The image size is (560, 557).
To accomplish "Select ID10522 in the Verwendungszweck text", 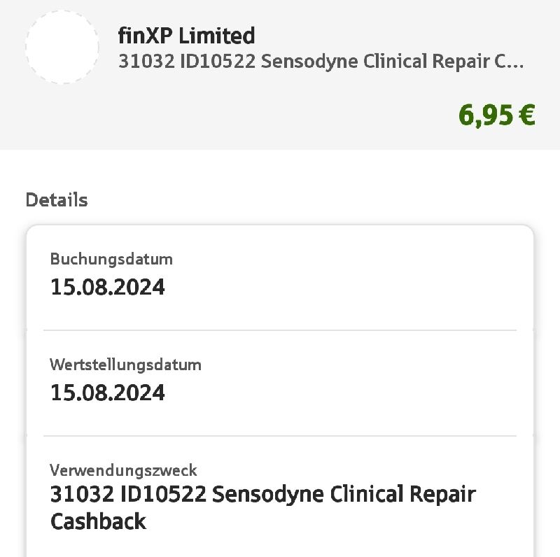I will click(x=163, y=495).
